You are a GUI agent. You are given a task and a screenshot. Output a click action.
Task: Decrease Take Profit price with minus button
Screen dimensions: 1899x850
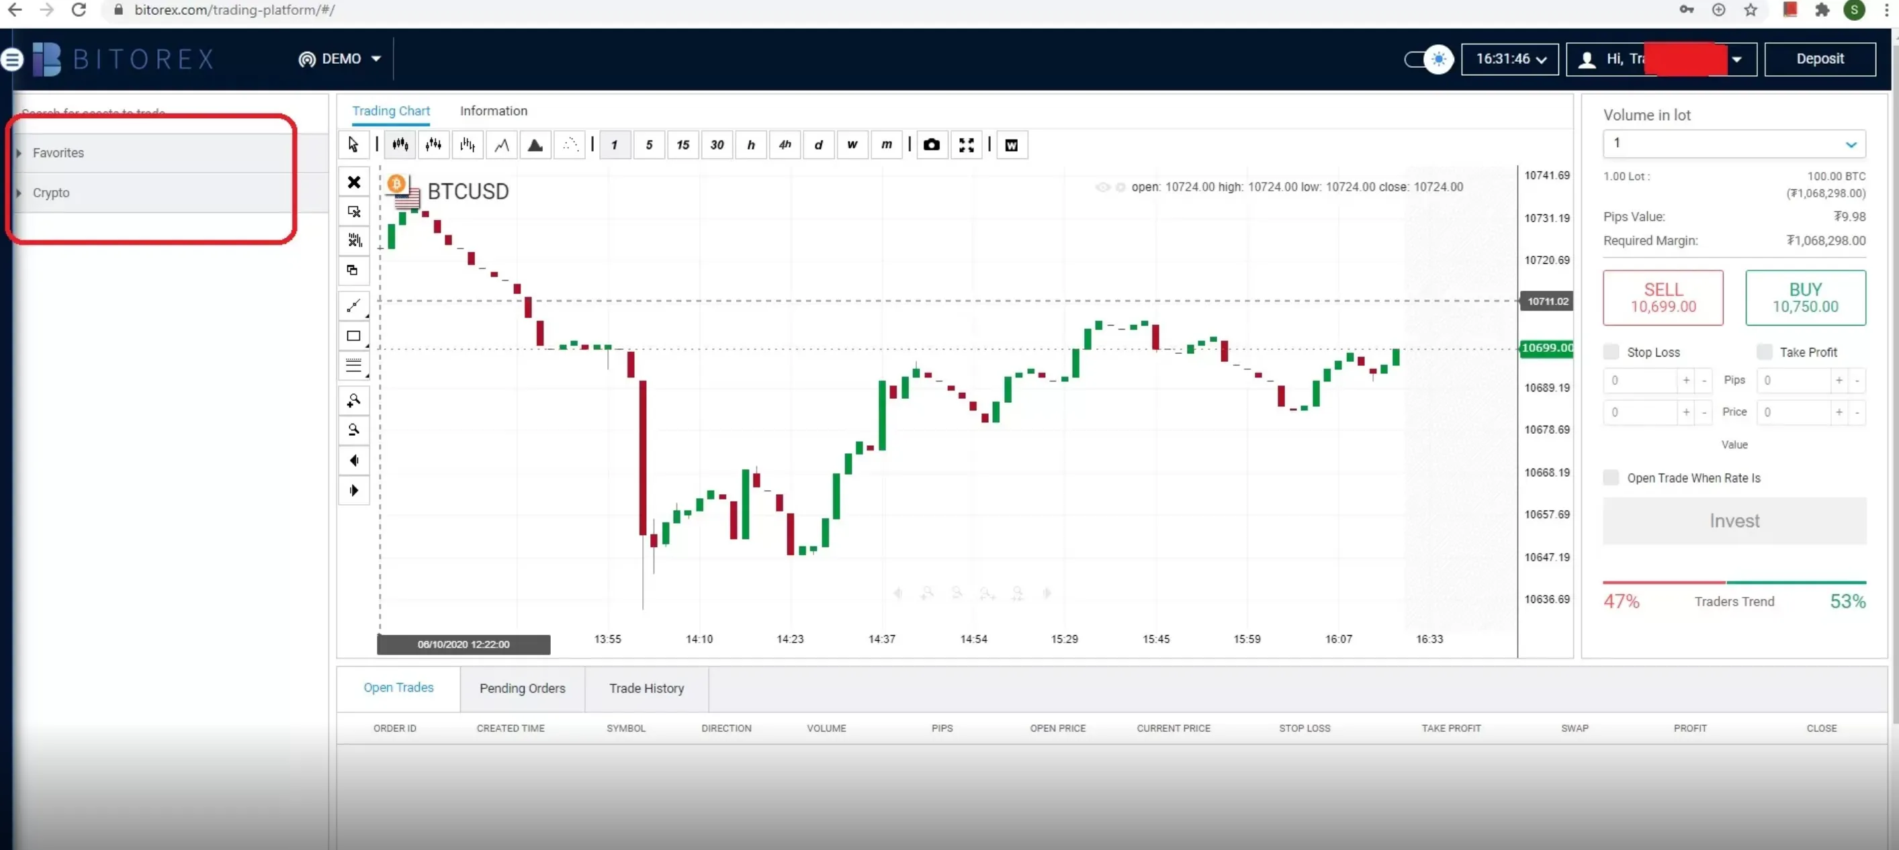click(x=1857, y=412)
